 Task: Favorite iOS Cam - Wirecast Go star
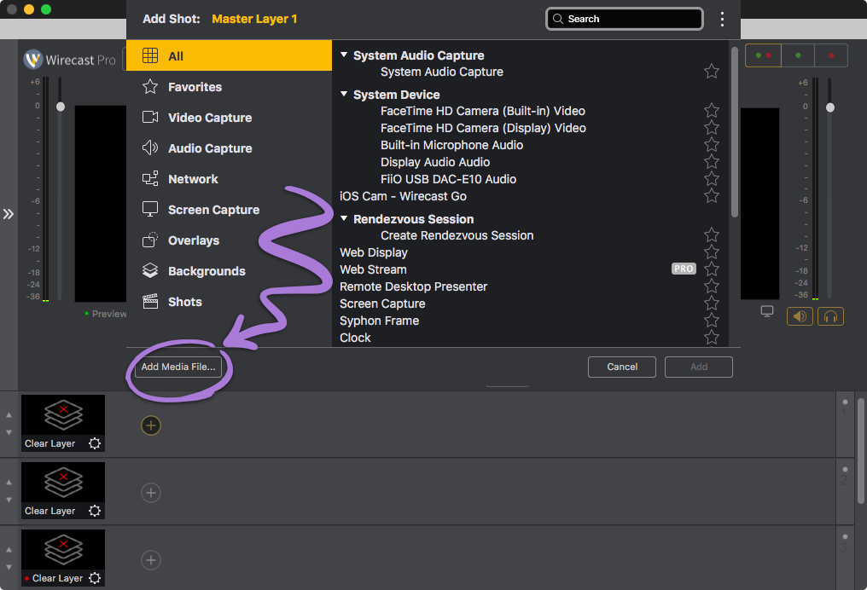point(712,196)
